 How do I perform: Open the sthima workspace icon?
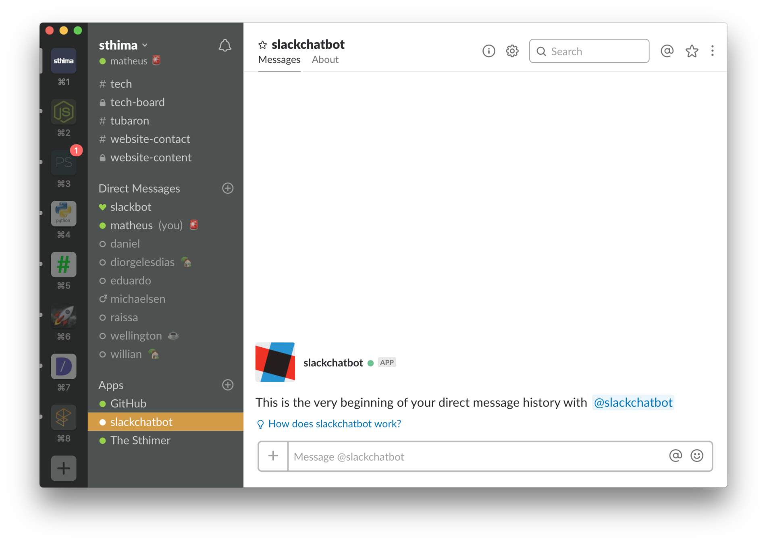[x=63, y=61]
